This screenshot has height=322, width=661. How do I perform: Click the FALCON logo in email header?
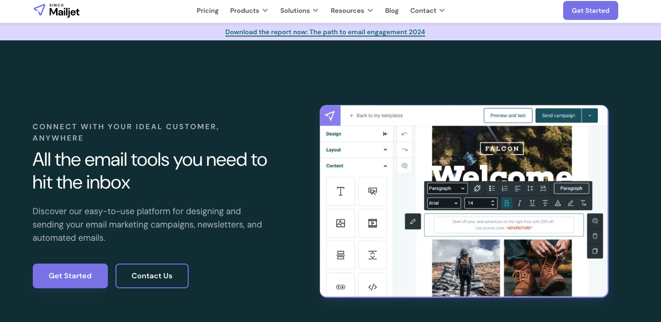click(502, 149)
